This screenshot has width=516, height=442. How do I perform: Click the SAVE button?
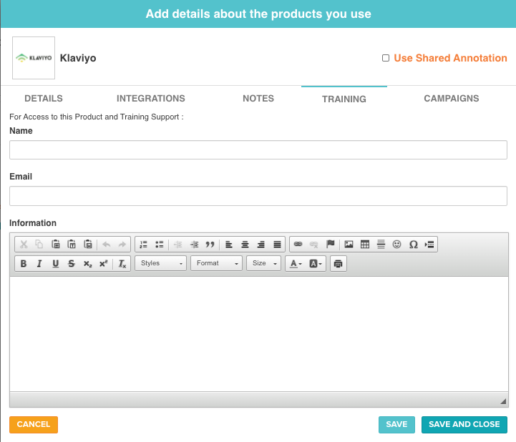coord(396,424)
